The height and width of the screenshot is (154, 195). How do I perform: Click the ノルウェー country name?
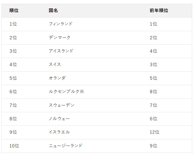(59, 119)
